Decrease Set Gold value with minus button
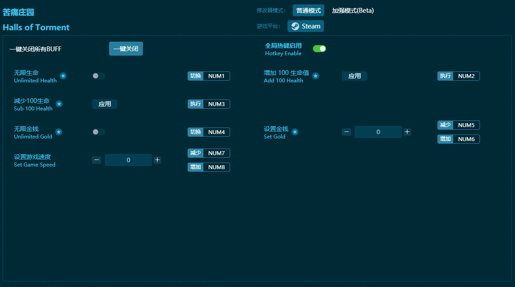515x287 pixels. (x=346, y=132)
